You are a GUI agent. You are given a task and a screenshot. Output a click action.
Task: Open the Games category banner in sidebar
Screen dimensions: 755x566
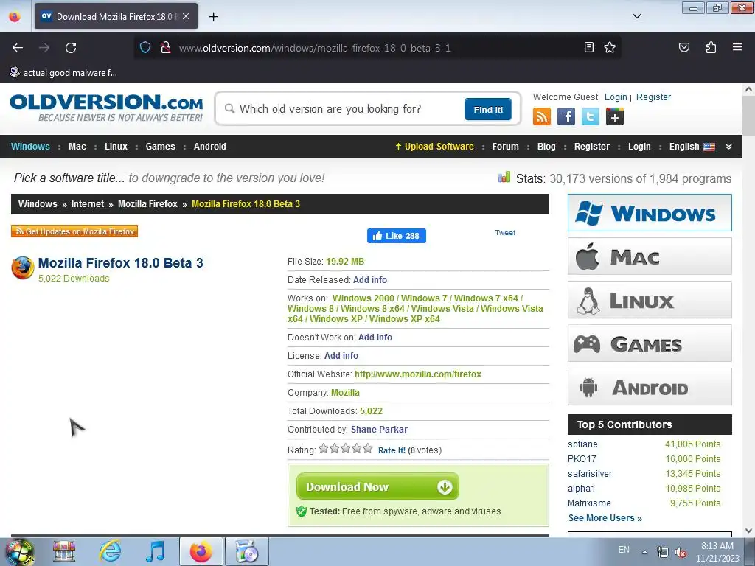pyautogui.click(x=650, y=343)
